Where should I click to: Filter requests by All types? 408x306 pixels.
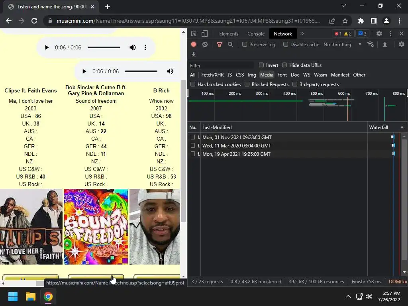click(x=193, y=75)
